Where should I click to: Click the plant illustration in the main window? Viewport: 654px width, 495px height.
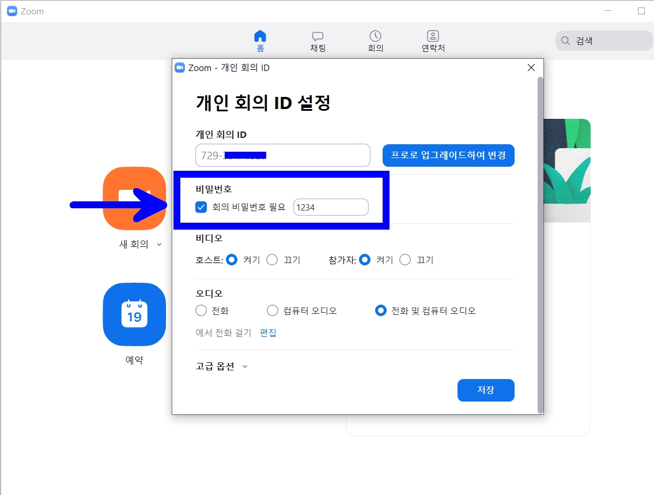(567, 170)
